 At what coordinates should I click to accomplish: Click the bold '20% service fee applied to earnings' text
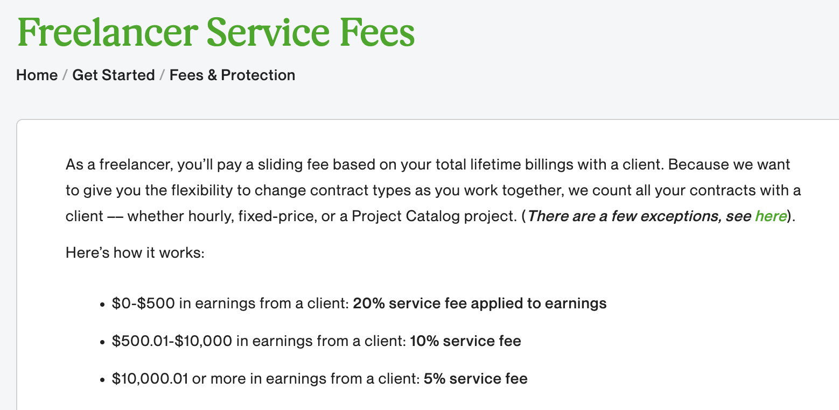click(480, 303)
